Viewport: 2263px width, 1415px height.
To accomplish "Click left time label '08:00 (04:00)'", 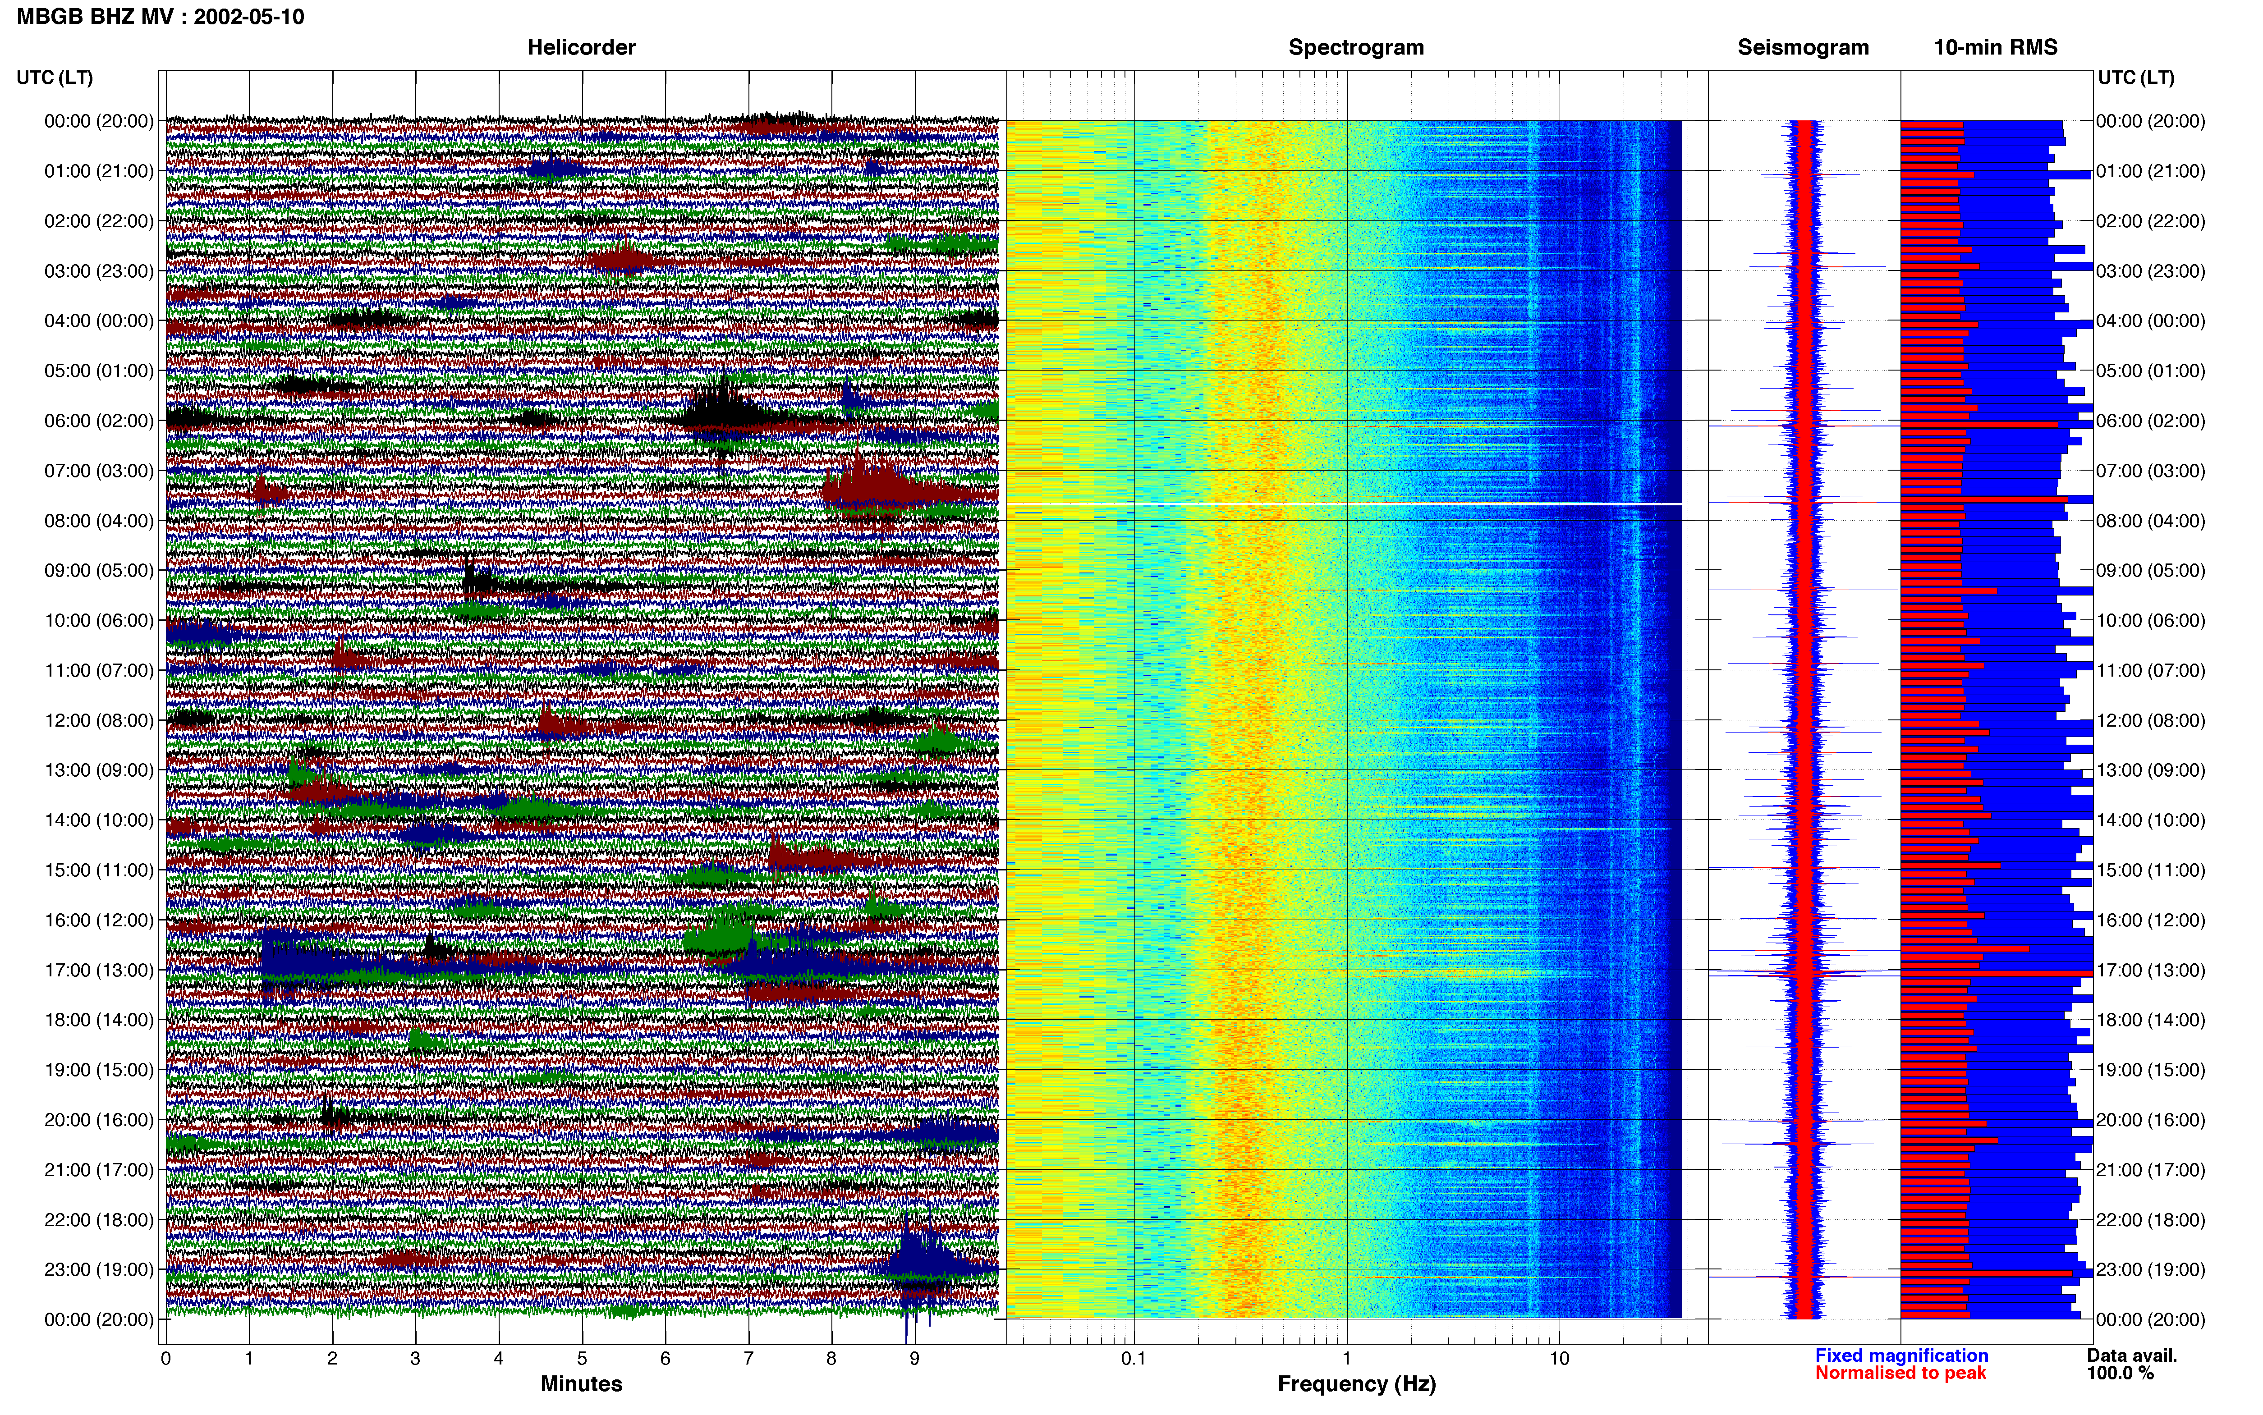I will (x=99, y=520).
